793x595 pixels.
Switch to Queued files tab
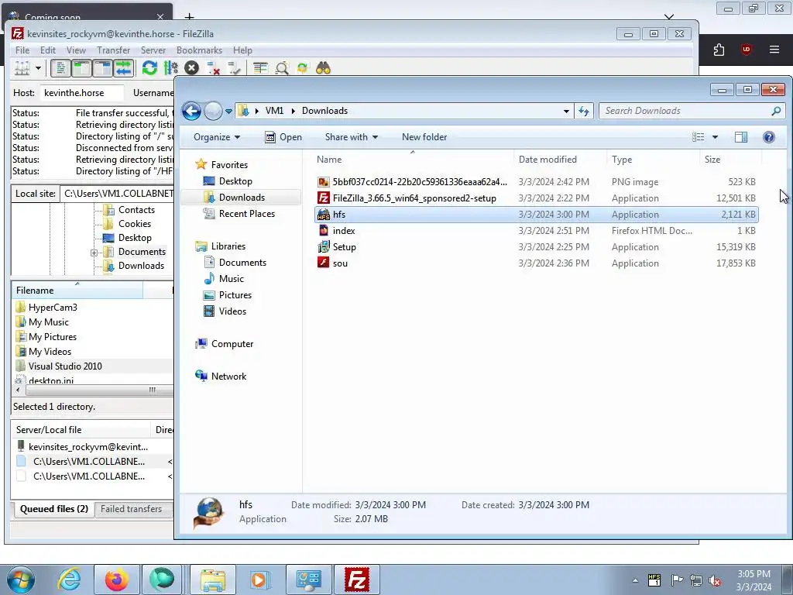point(54,509)
